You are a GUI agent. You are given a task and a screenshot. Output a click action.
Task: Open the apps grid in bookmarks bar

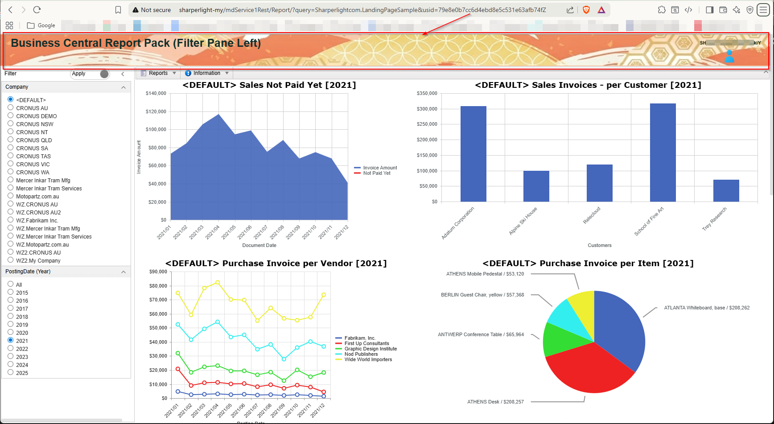click(9, 25)
